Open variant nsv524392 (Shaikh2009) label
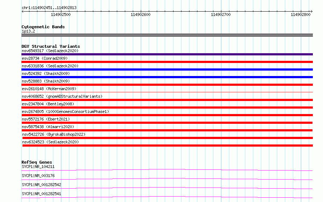 pyautogui.click(x=46, y=73)
